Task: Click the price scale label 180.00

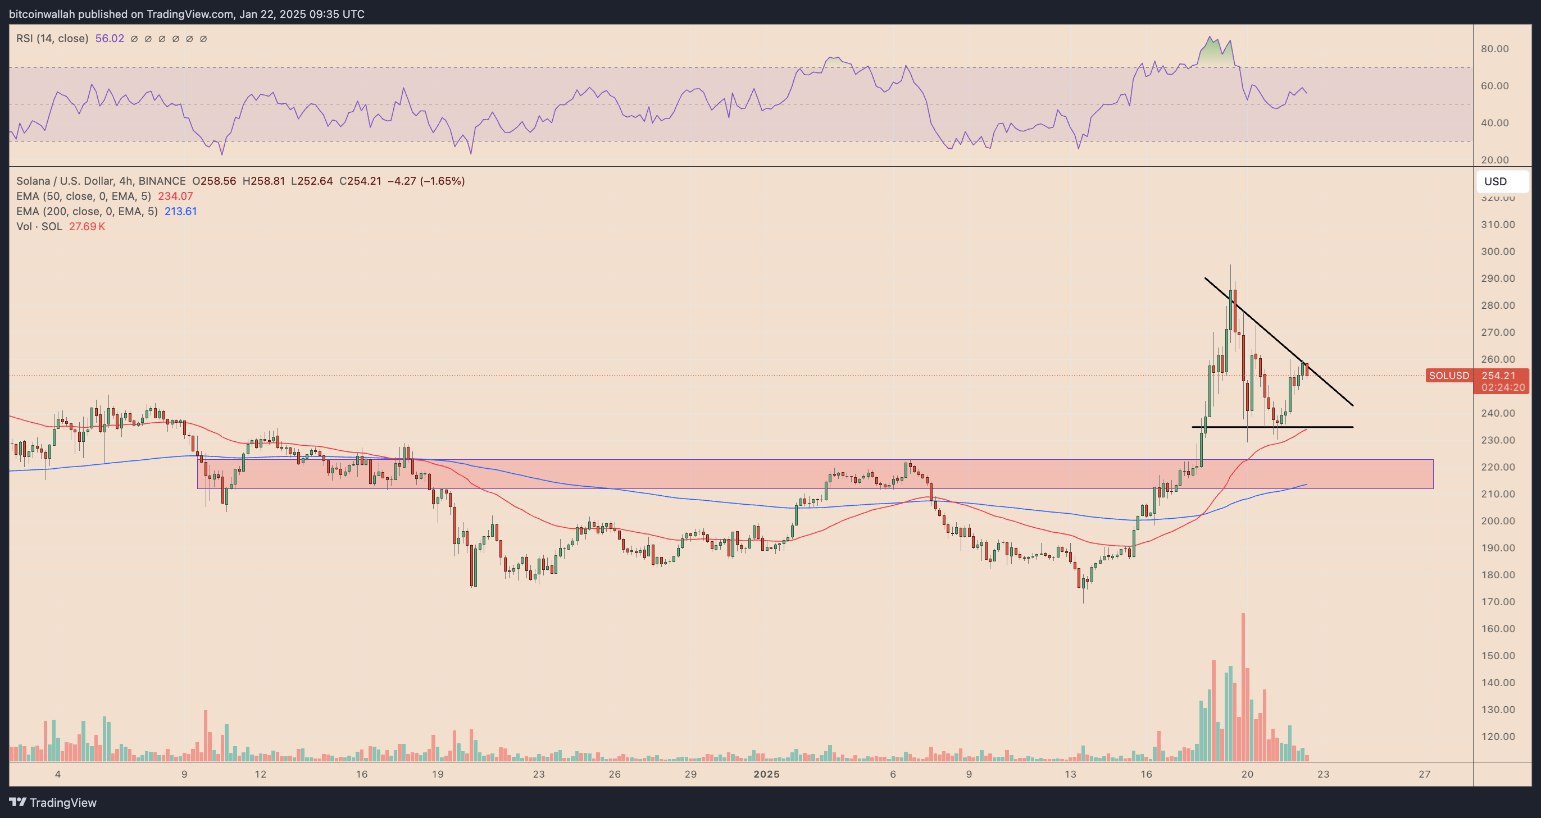Action: (1498, 575)
